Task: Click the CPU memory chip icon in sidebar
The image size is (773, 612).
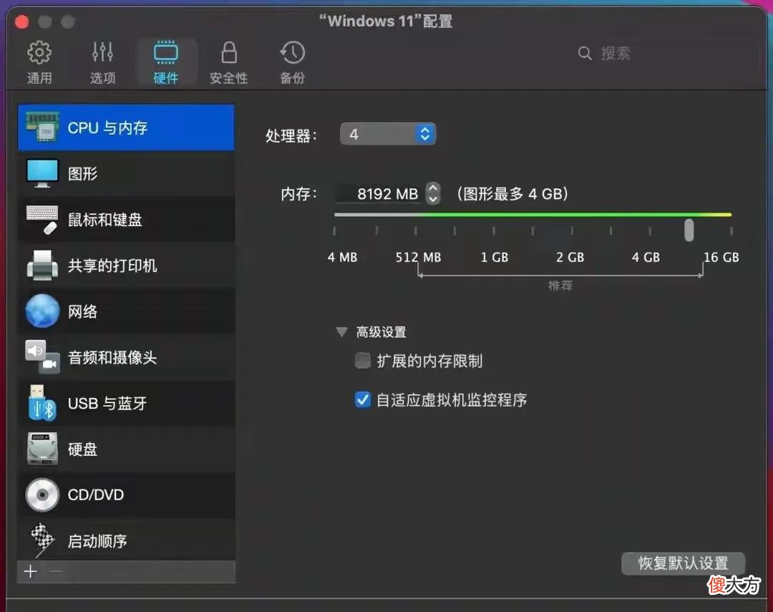Action: [x=42, y=127]
